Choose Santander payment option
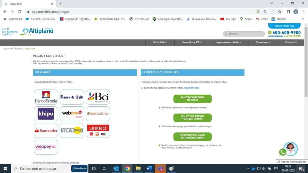This screenshot has width=308, height=173. [x=46, y=130]
